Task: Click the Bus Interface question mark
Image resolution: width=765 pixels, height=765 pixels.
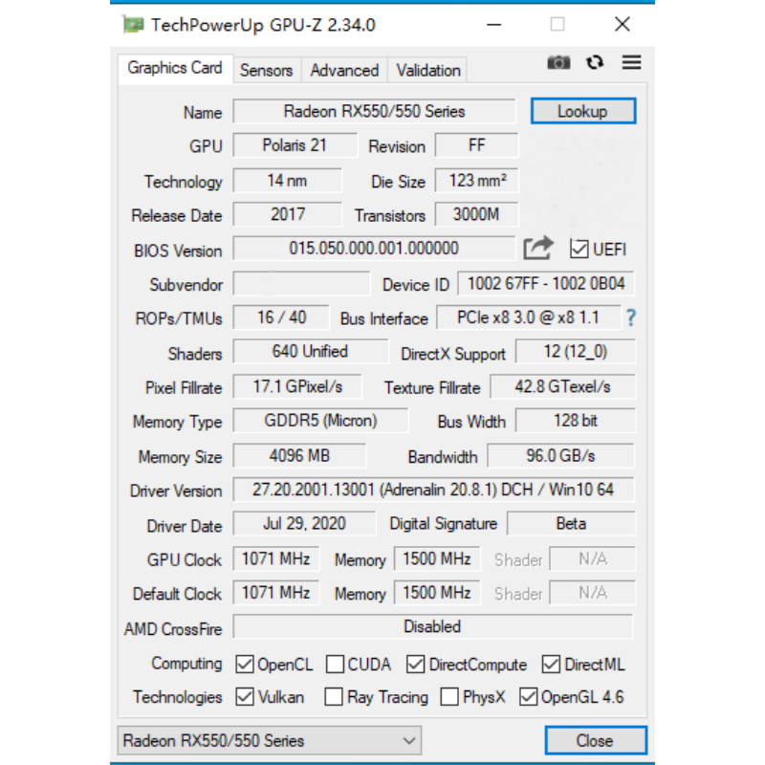Action: tap(631, 318)
